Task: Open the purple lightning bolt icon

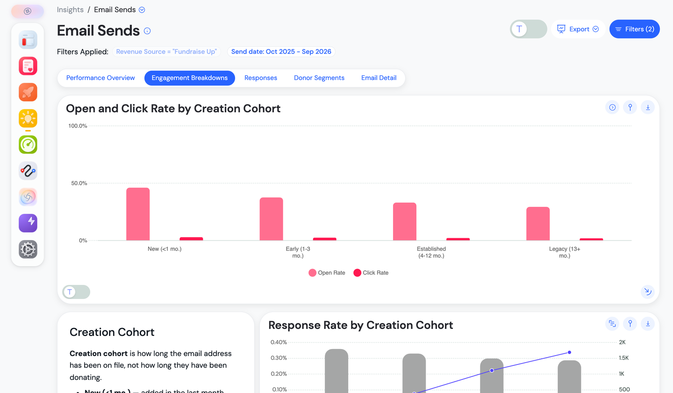Action: coord(28,223)
